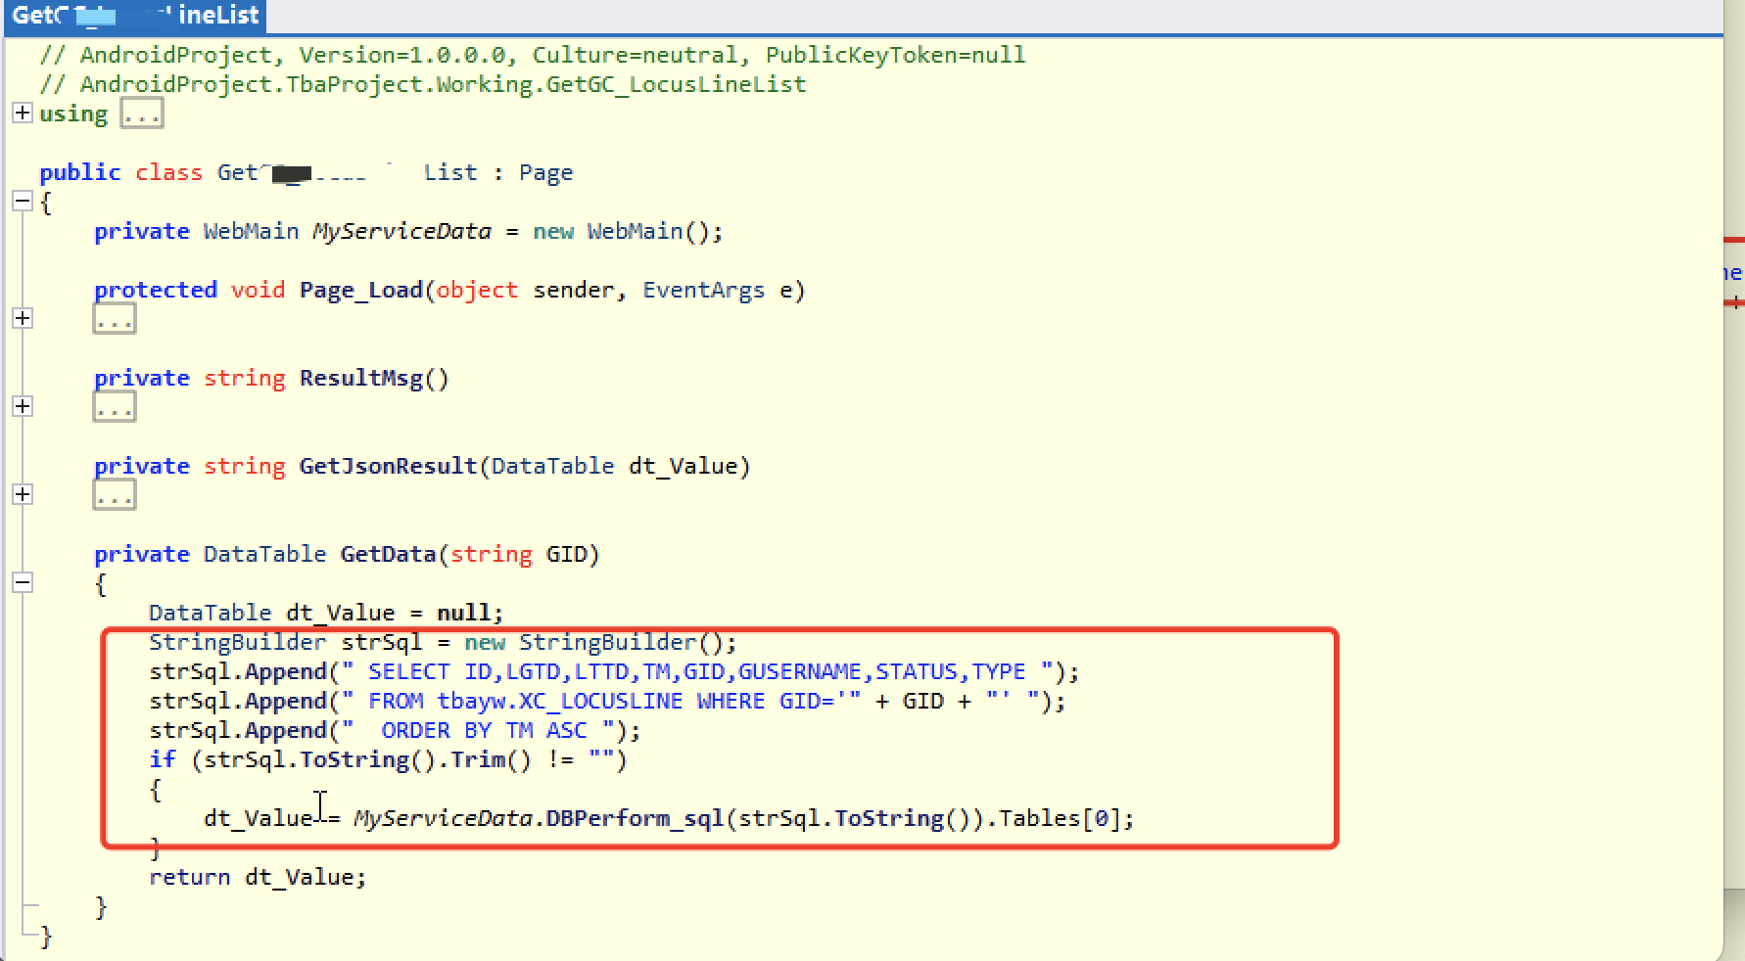Click the MyServiceData field declaration name
Viewport: 1745px width, 961px height.
[401, 232]
